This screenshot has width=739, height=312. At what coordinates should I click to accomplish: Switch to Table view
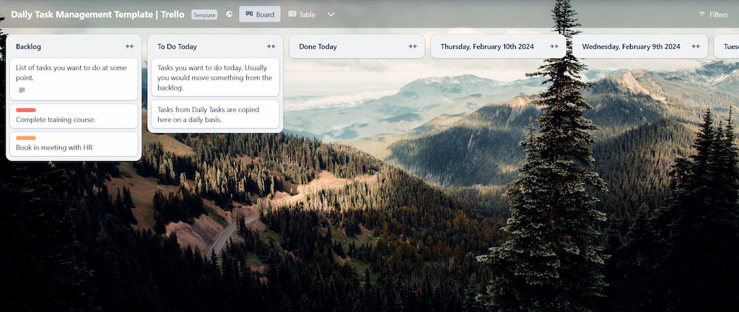point(302,14)
